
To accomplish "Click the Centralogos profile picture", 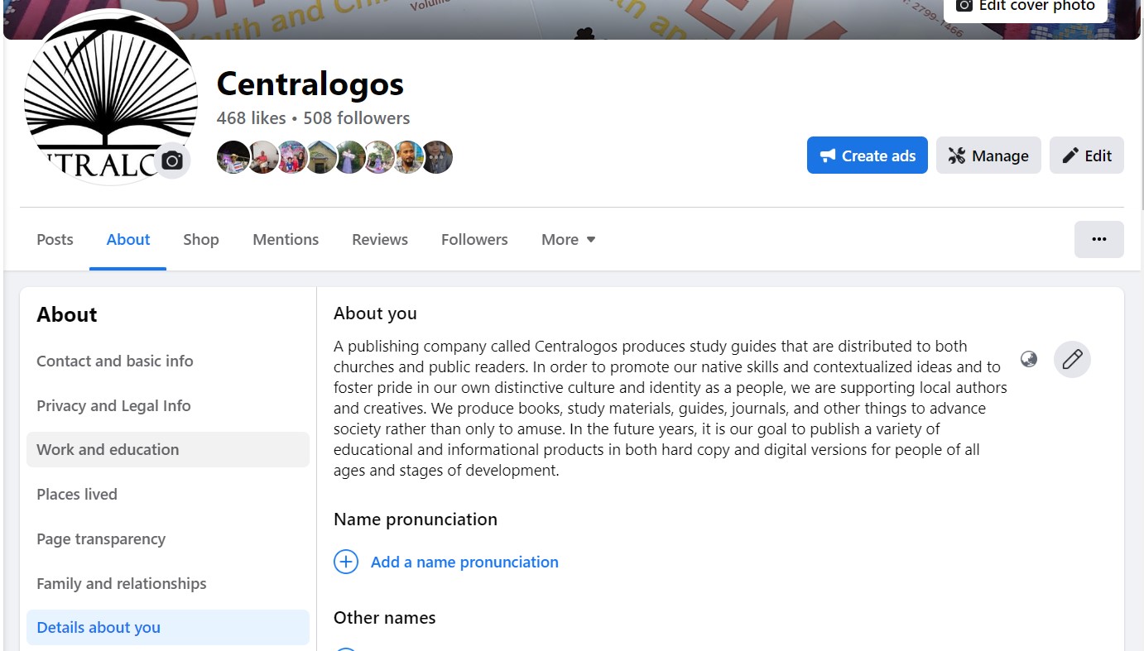I will 103,91.
